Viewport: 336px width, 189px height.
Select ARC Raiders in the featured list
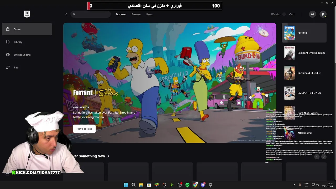click(304, 133)
